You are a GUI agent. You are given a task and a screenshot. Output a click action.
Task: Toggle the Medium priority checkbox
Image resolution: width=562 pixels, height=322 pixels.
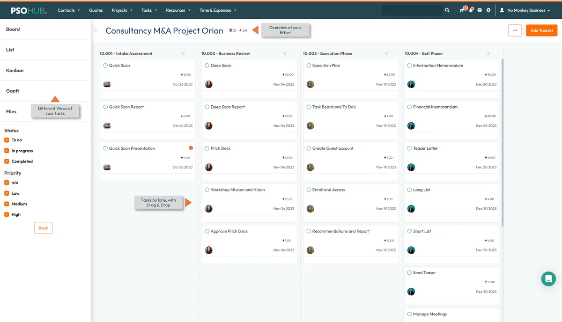7,204
